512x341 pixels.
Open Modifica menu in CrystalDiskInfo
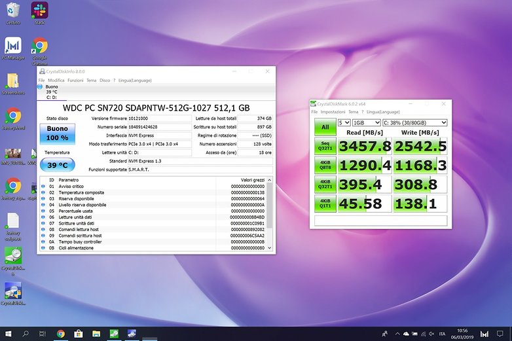pos(56,81)
